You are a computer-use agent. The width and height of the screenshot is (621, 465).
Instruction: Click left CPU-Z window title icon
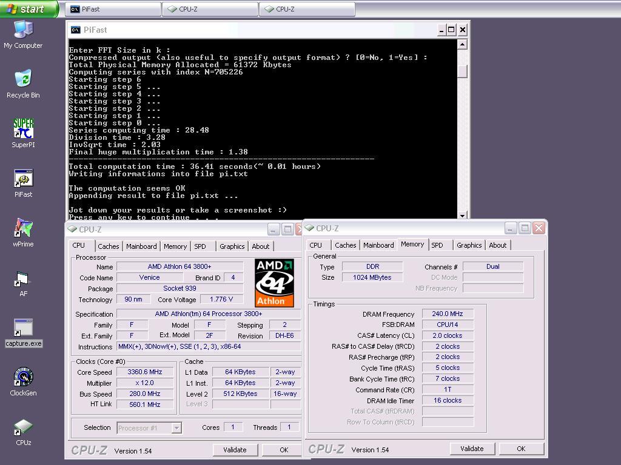coord(72,229)
